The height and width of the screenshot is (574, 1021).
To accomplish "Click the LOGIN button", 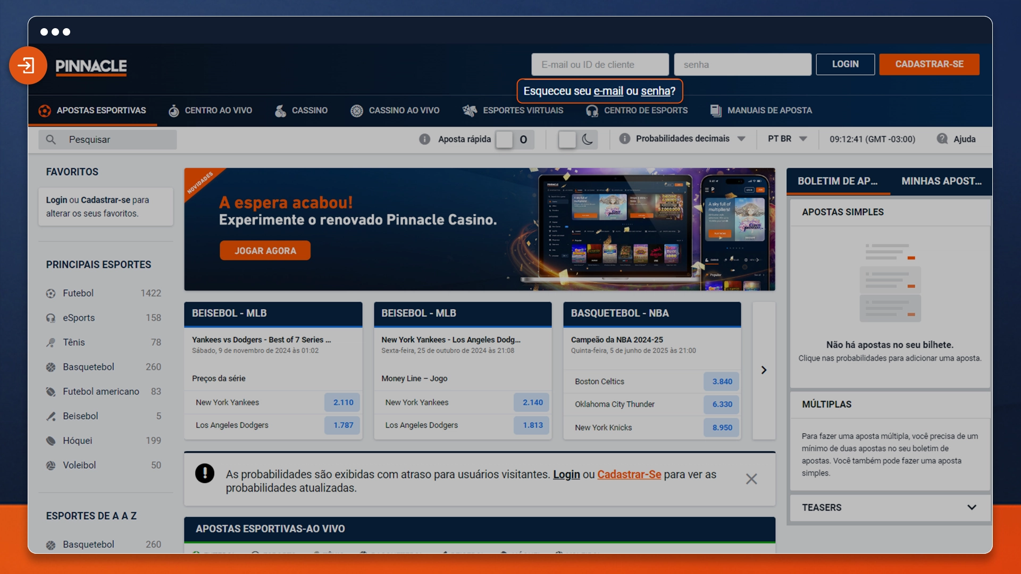I will coord(845,64).
